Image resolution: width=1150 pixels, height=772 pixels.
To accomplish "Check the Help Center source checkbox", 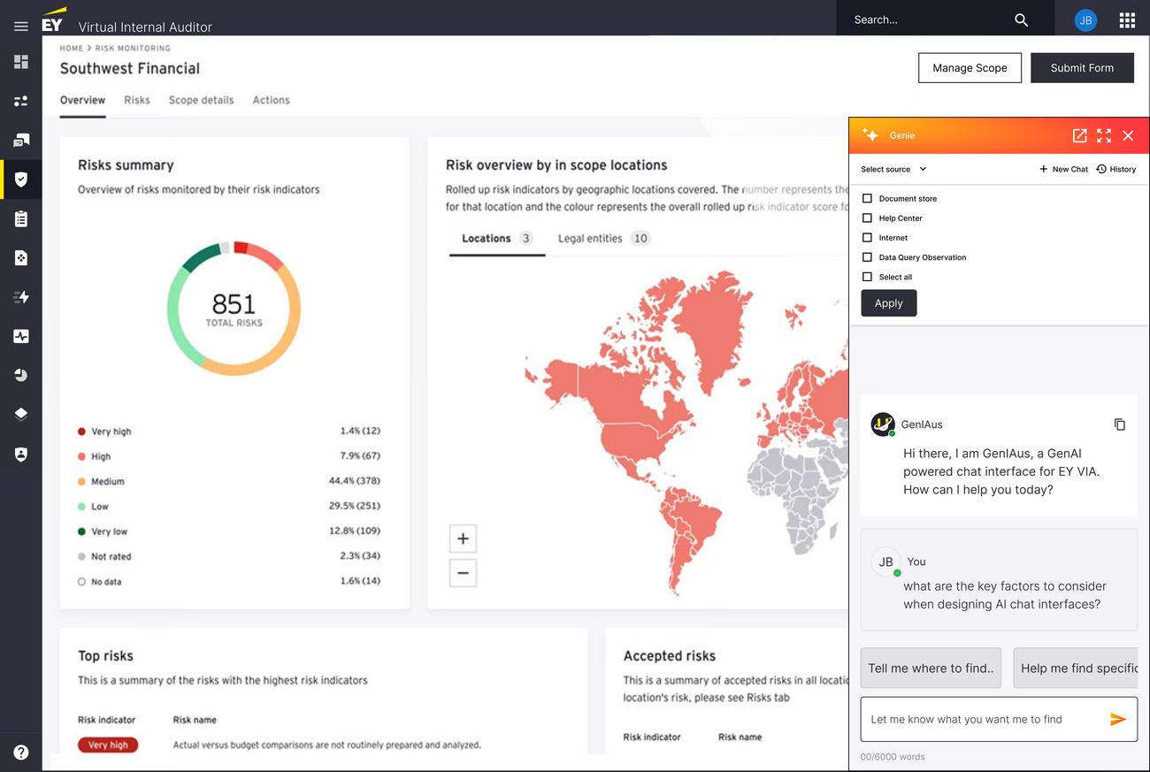I will (867, 218).
